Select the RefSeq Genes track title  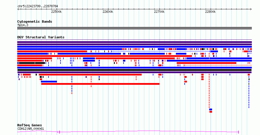click(x=30, y=125)
